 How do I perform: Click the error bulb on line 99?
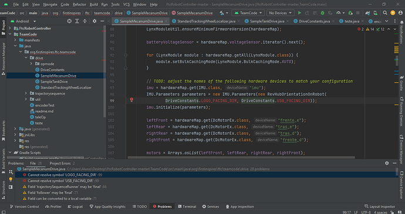[131, 100]
